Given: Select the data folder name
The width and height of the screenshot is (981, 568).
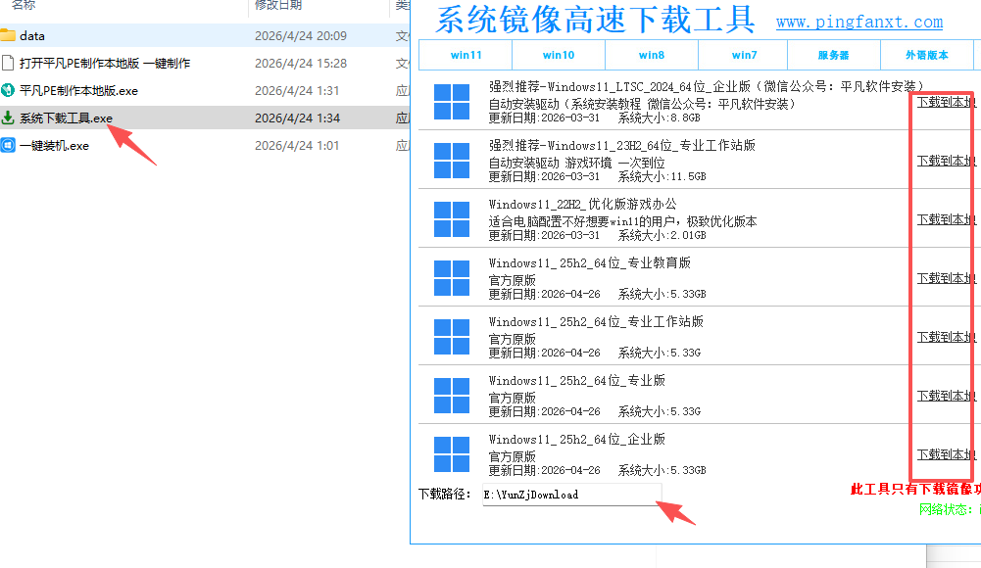Looking at the screenshot, I should click(x=32, y=35).
